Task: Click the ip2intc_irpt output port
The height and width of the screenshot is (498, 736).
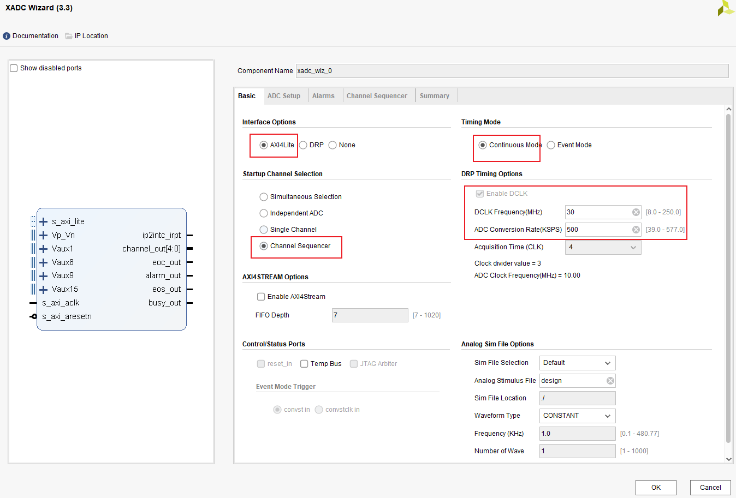Action: click(162, 235)
